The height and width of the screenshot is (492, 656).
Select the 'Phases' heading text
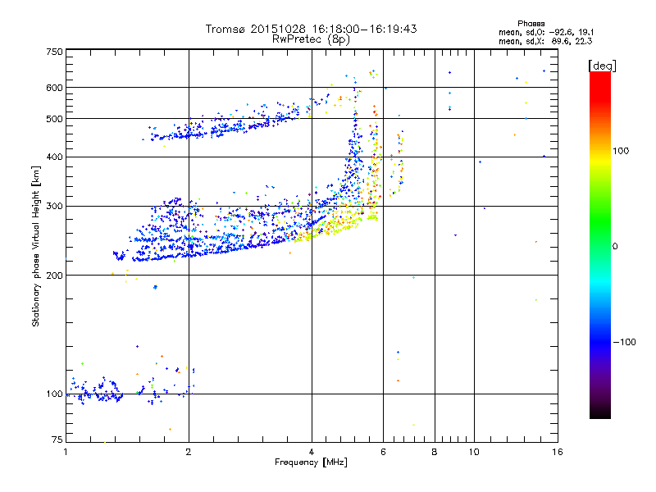531,24
